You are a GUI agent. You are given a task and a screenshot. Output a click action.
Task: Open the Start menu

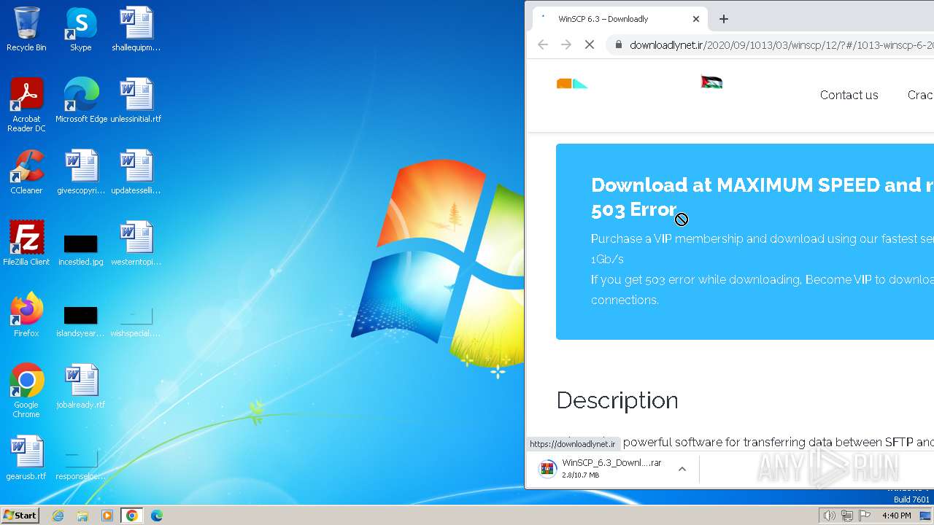point(20,516)
